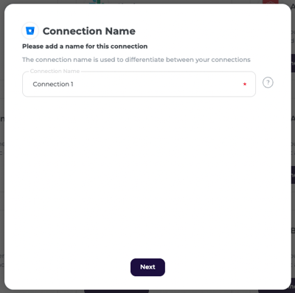
Task: Click the Bitbucket logo icon
Action: pos(30,31)
